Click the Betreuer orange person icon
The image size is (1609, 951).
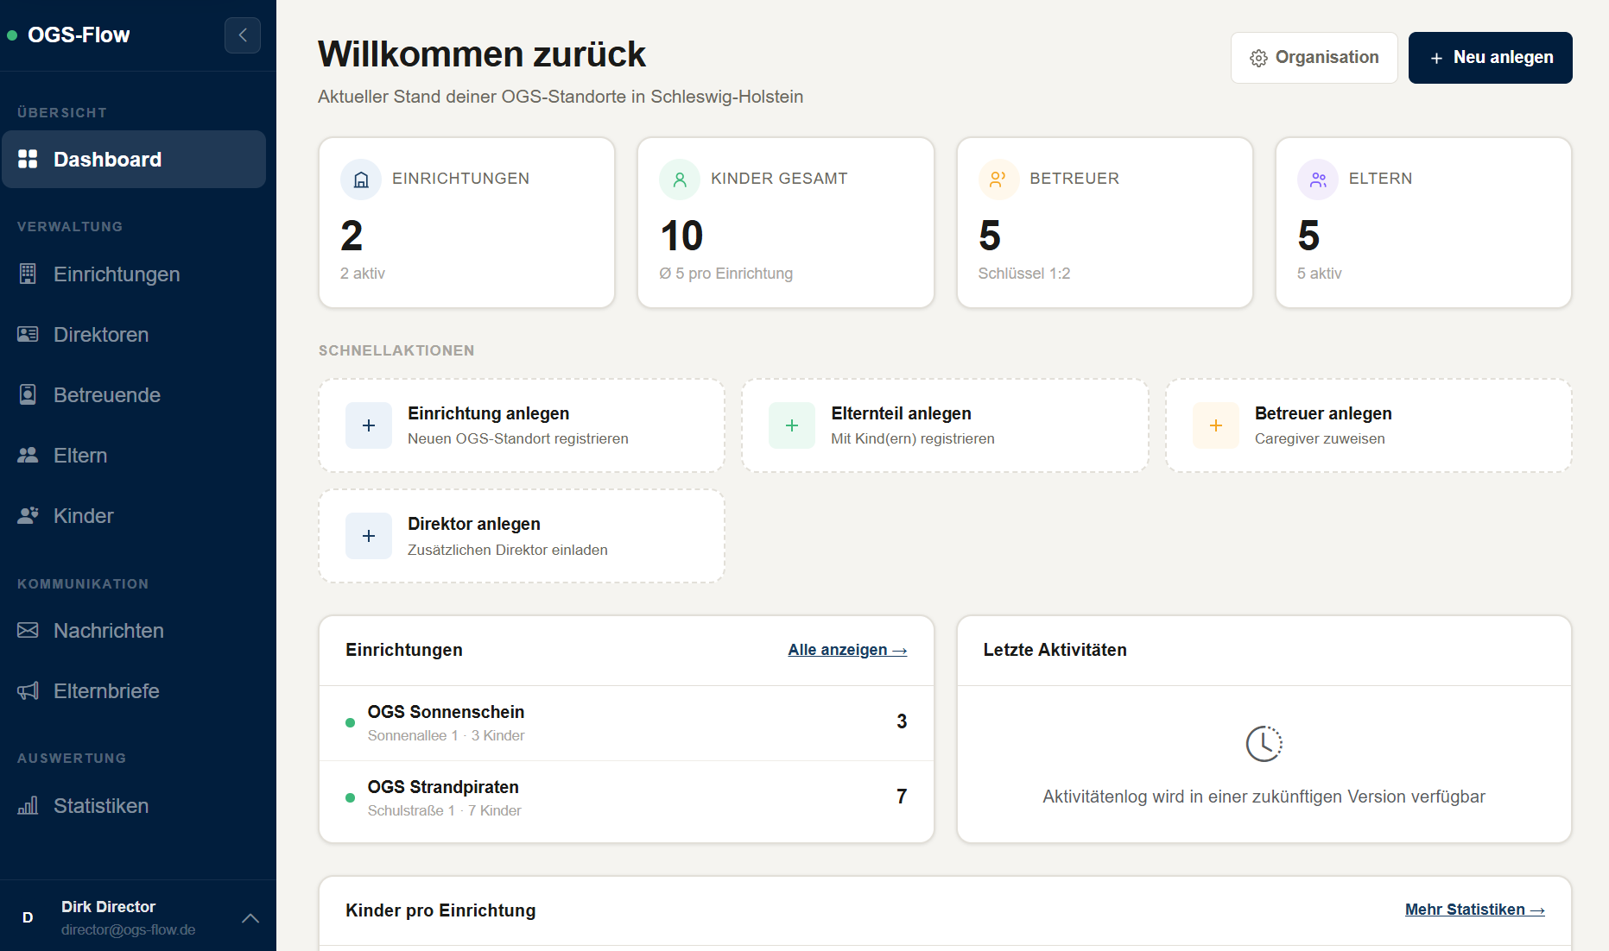pos(998,179)
